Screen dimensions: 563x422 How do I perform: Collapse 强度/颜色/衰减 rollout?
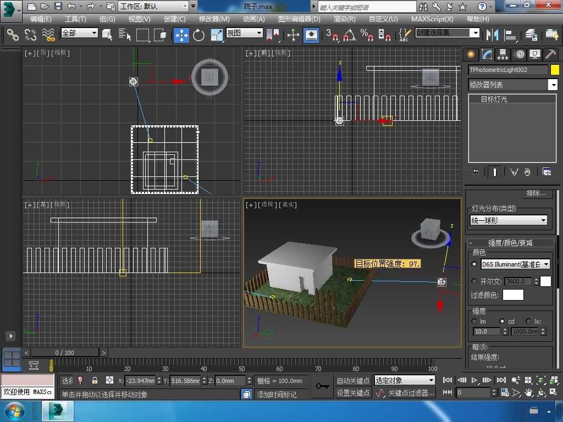[x=511, y=243]
